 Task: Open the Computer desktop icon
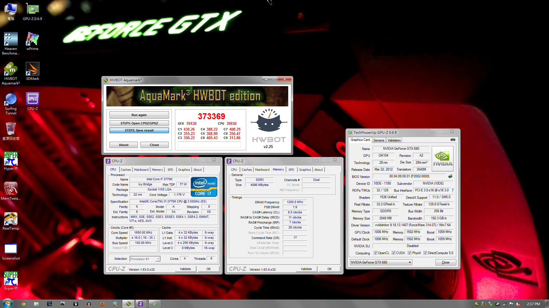(11, 11)
